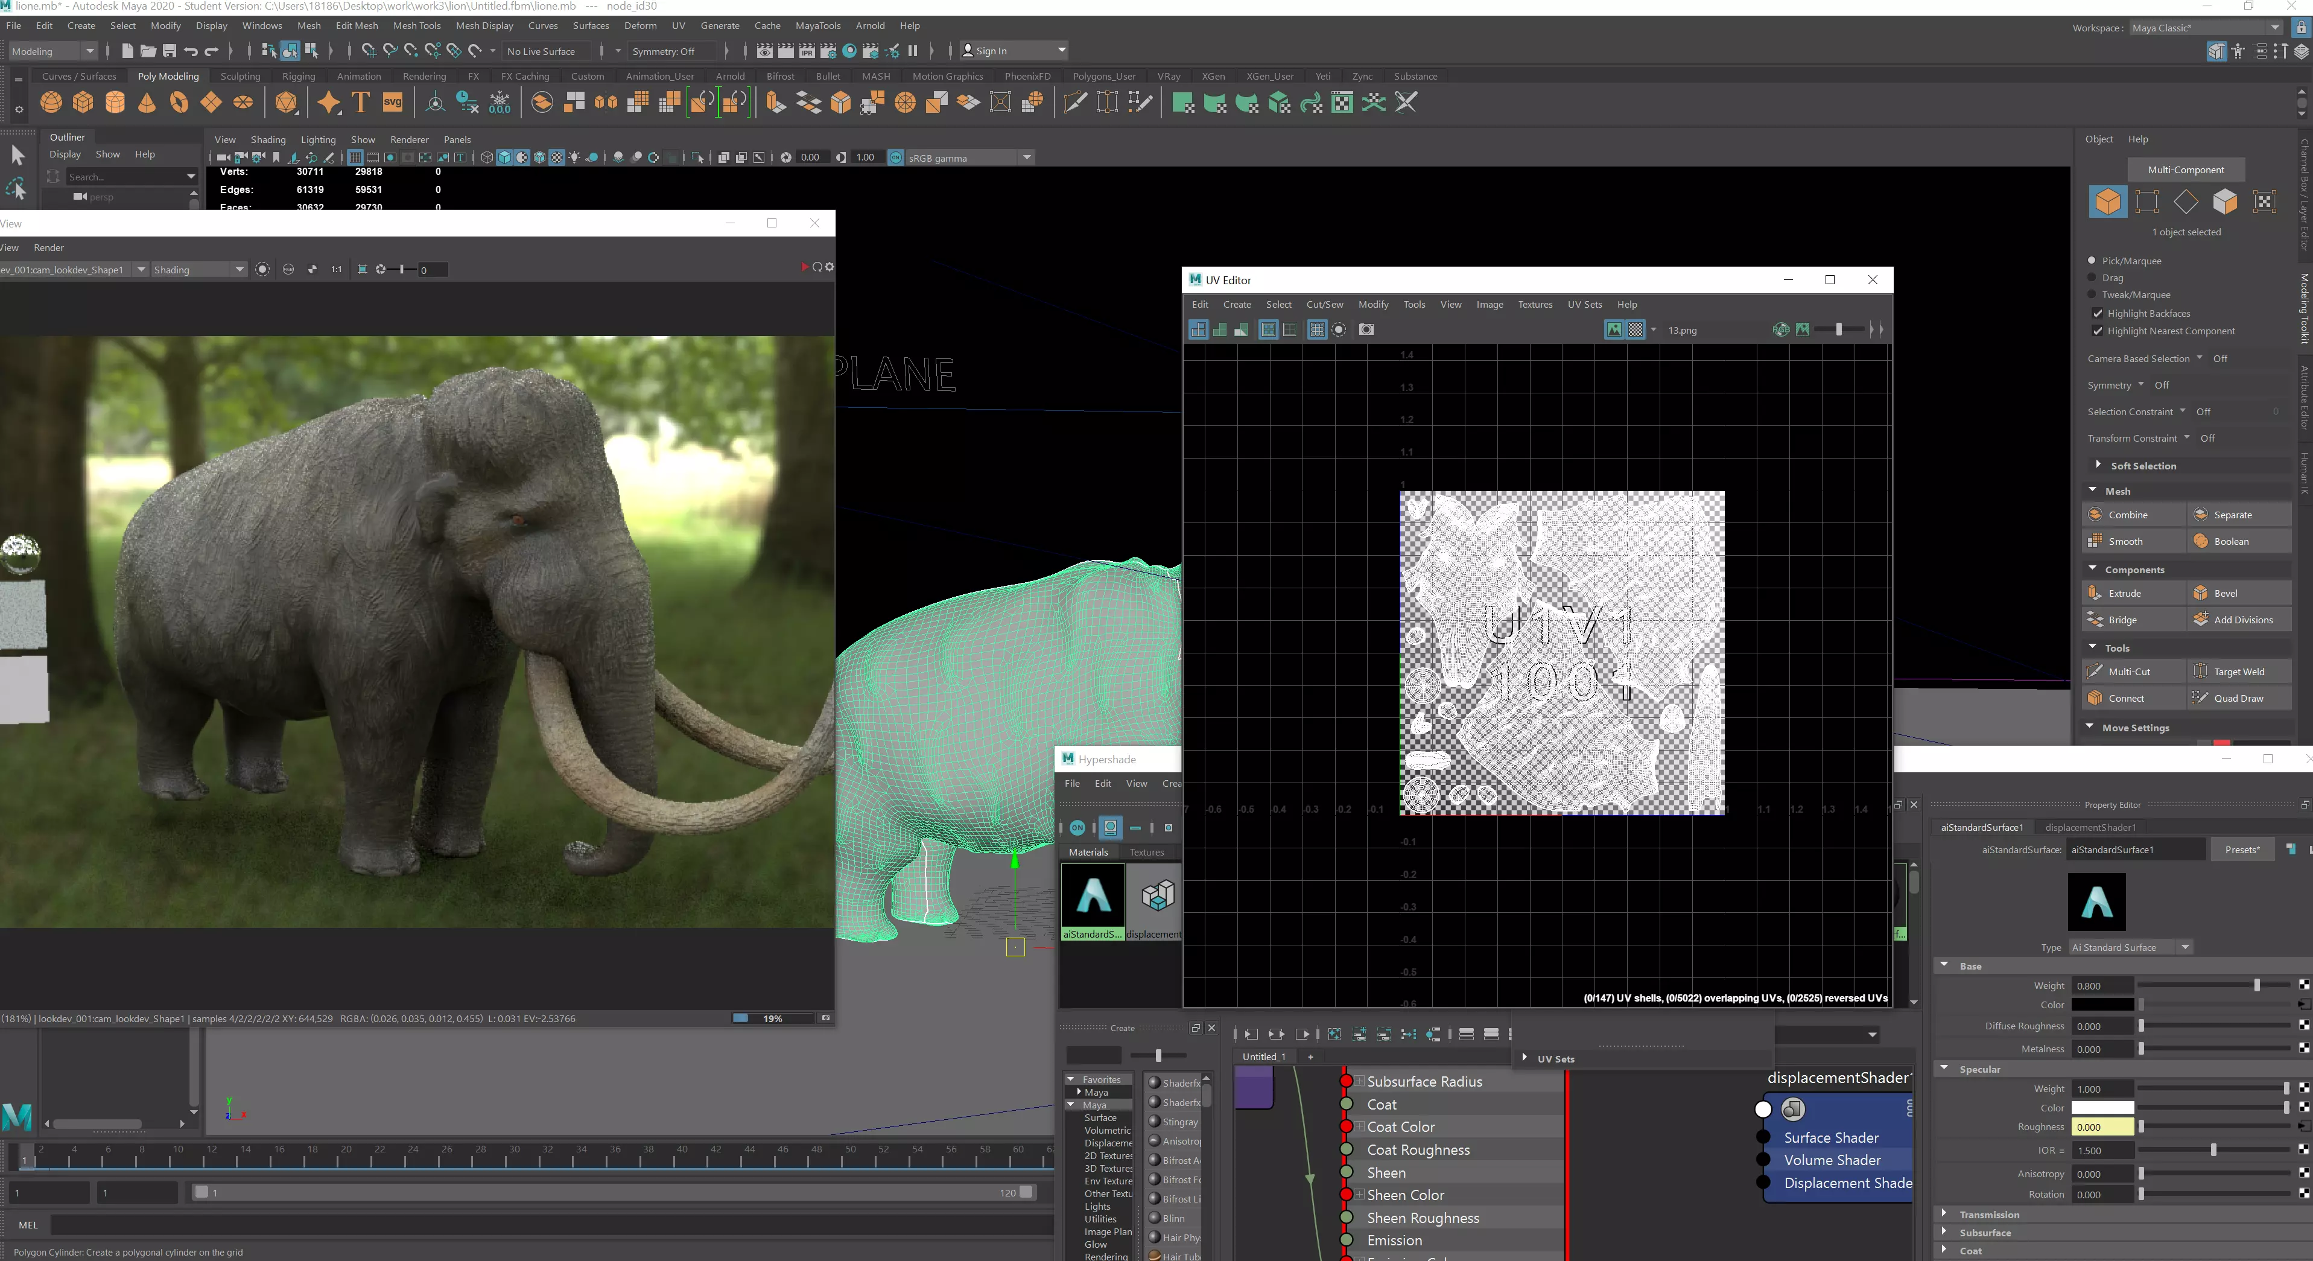Click the UV Editor snapshot camera icon
This screenshot has height=1261, width=2313.
(x=1366, y=329)
